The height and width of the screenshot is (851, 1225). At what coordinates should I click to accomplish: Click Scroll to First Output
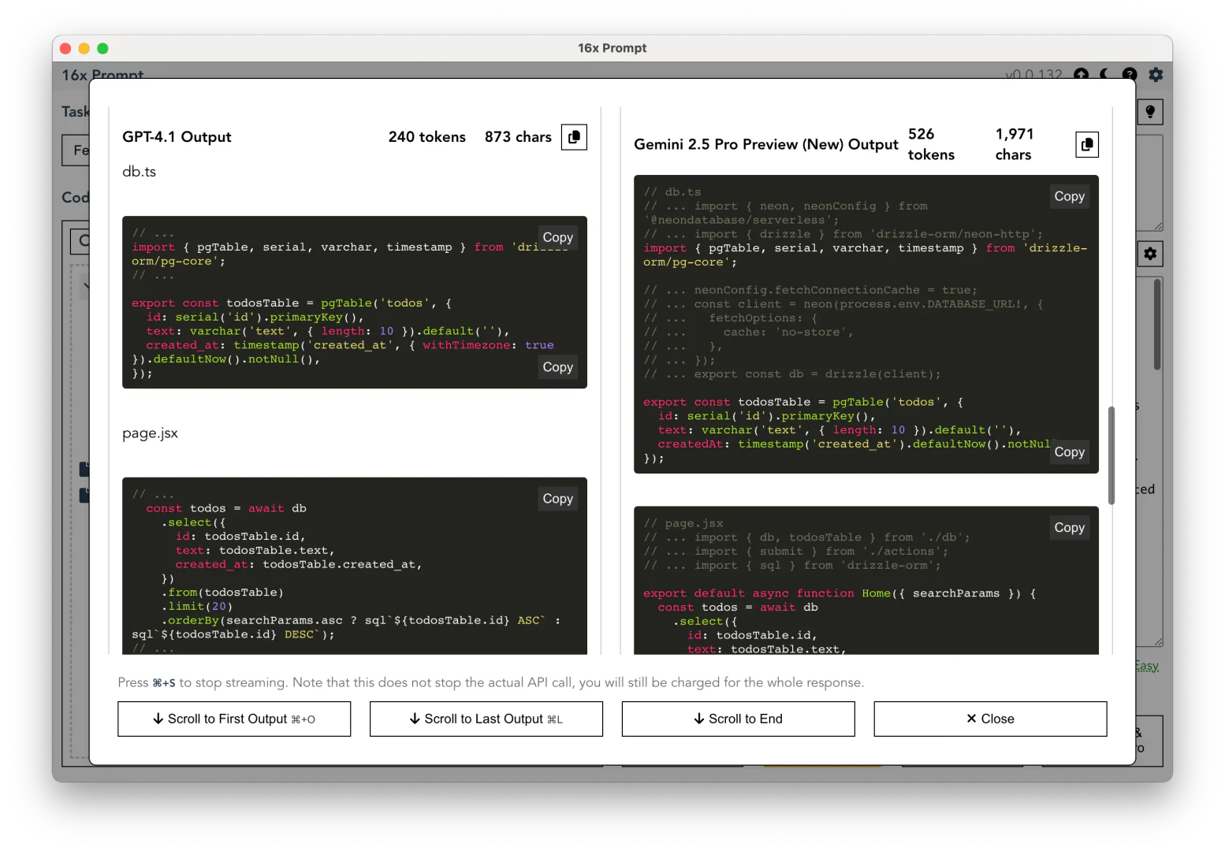234,719
